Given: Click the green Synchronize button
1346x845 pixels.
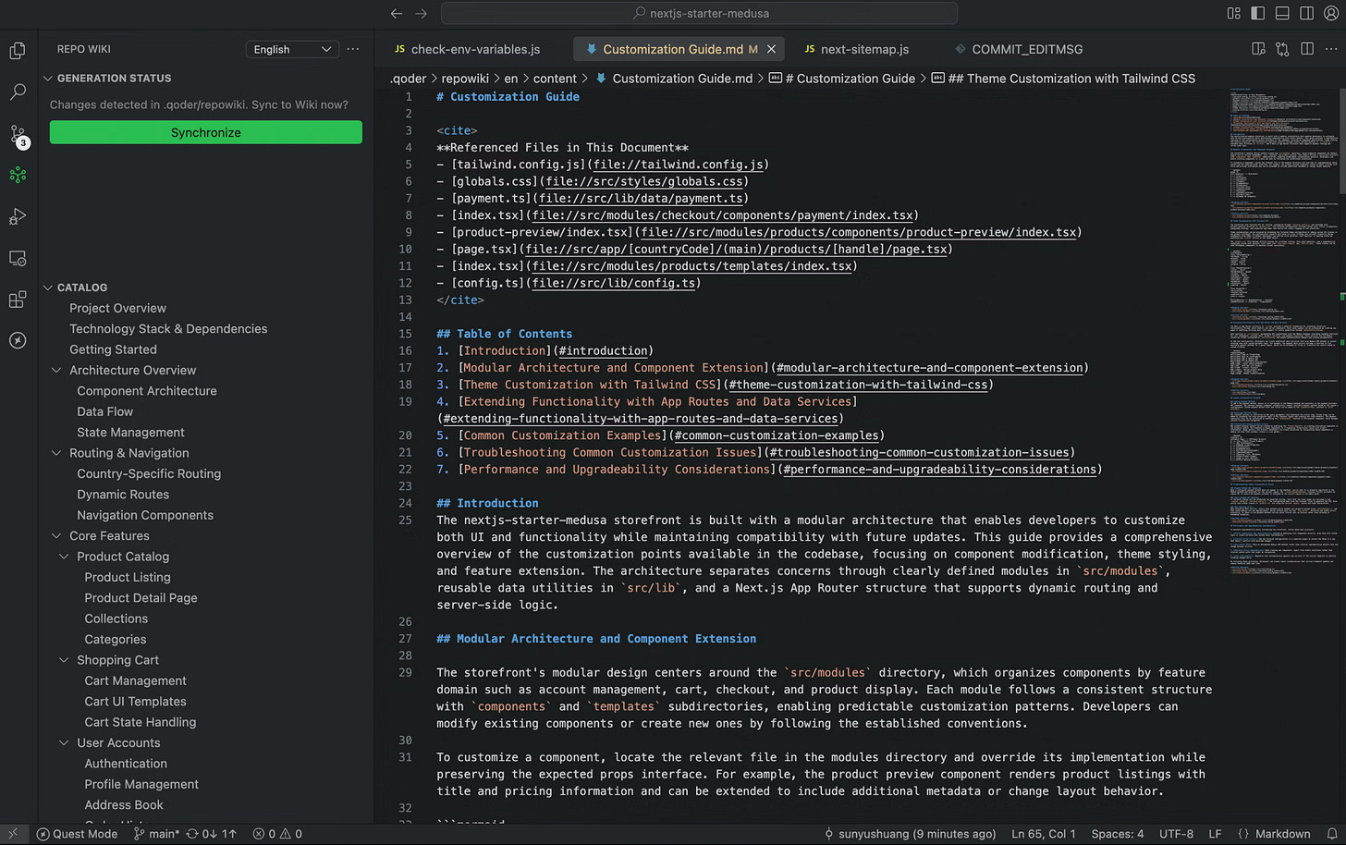Looking at the screenshot, I should tap(205, 132).
